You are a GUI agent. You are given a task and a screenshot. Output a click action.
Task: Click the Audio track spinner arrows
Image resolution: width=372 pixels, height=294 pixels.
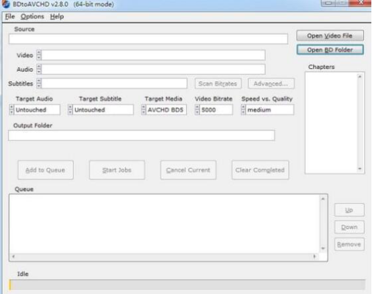click(x=39, y=69)
